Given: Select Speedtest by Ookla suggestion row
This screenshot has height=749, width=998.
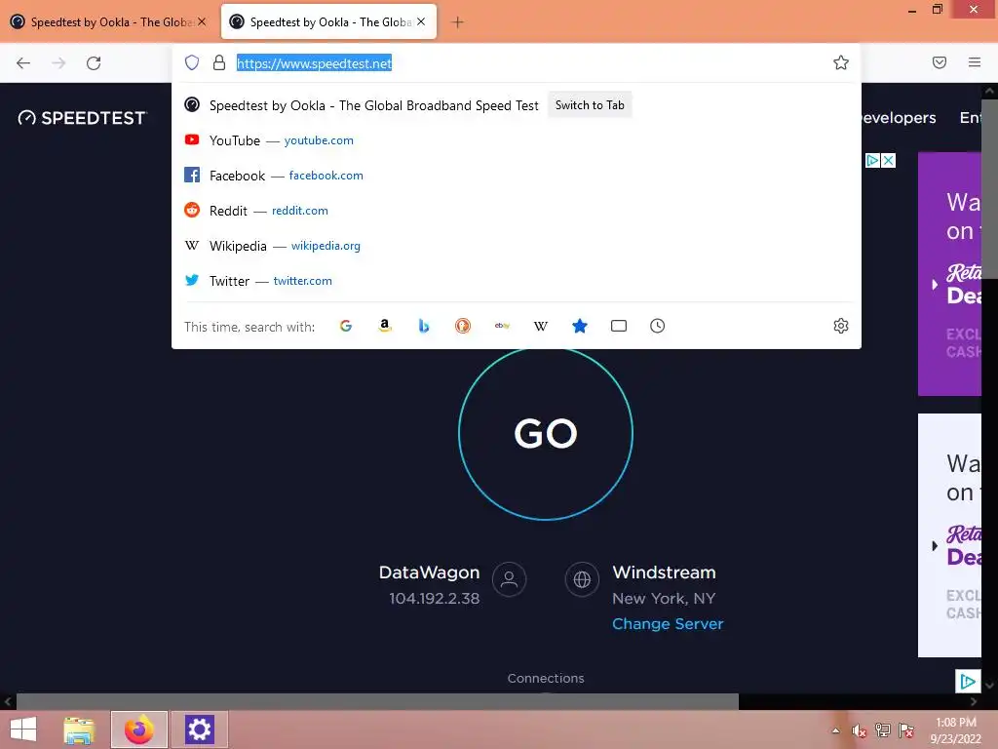Looking at the screenshot, I should pos(517,105).
